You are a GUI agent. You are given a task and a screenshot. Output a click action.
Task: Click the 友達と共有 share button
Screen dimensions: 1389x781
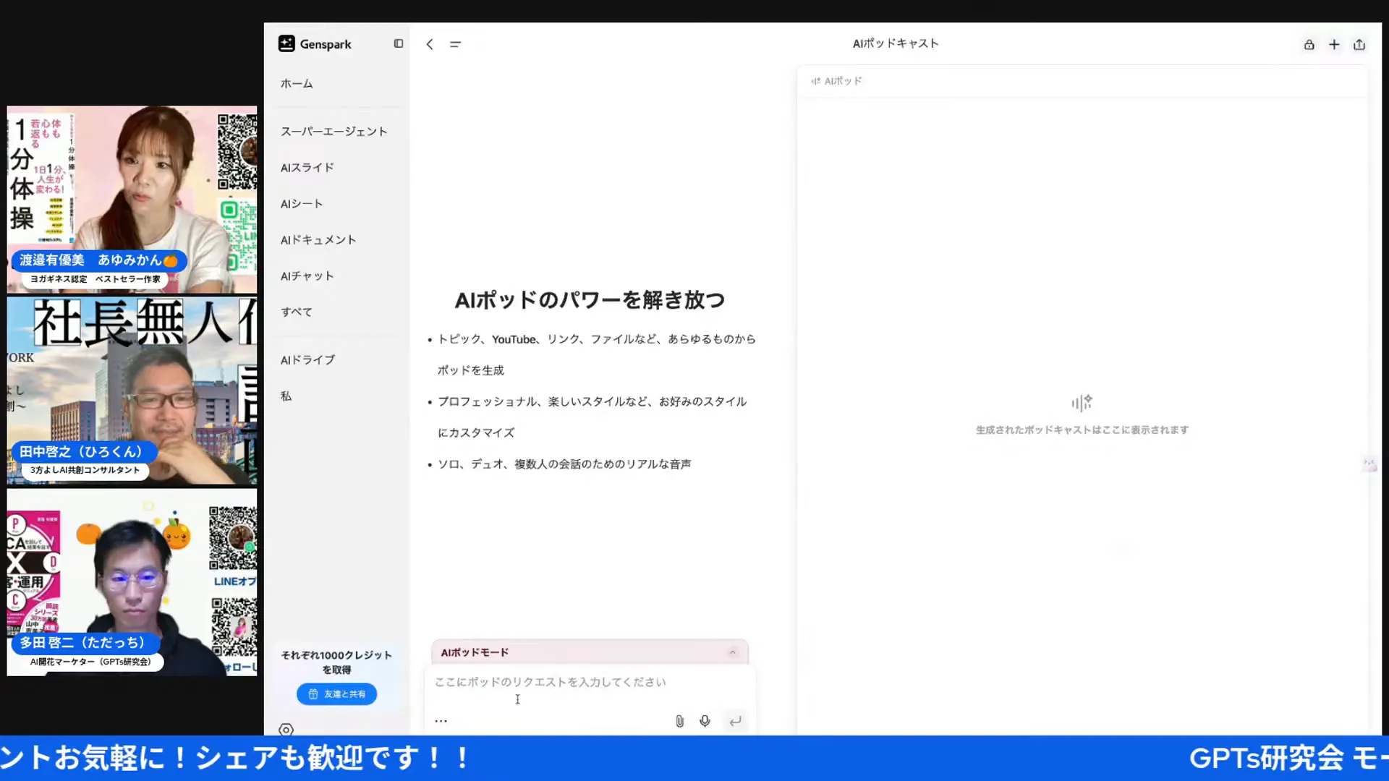pos(336,694)
